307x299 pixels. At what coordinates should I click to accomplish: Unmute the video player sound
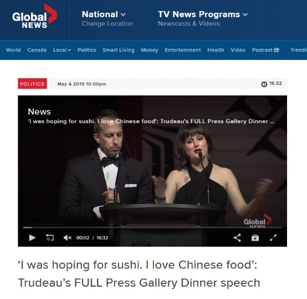[x=68, y=237]
